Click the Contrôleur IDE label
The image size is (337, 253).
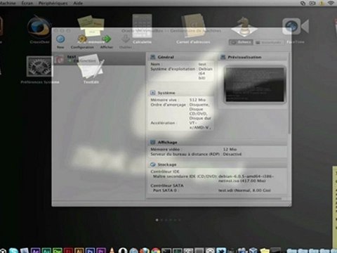165,171
